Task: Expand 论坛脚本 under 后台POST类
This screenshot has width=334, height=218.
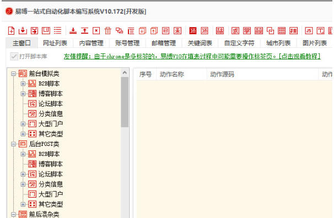Action: (23, 174)
